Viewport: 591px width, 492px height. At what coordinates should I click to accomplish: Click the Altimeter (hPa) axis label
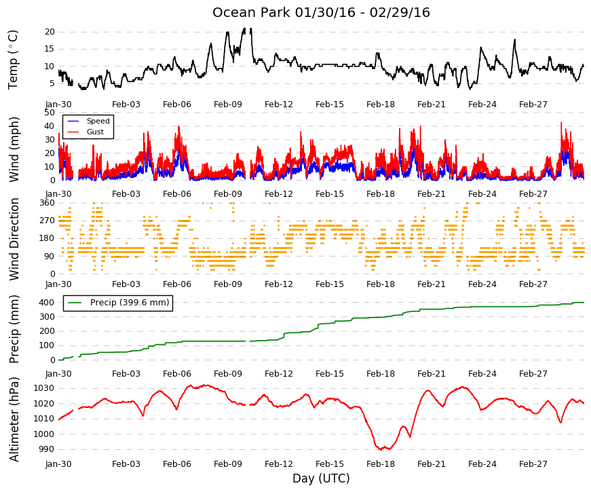point(14,419)
